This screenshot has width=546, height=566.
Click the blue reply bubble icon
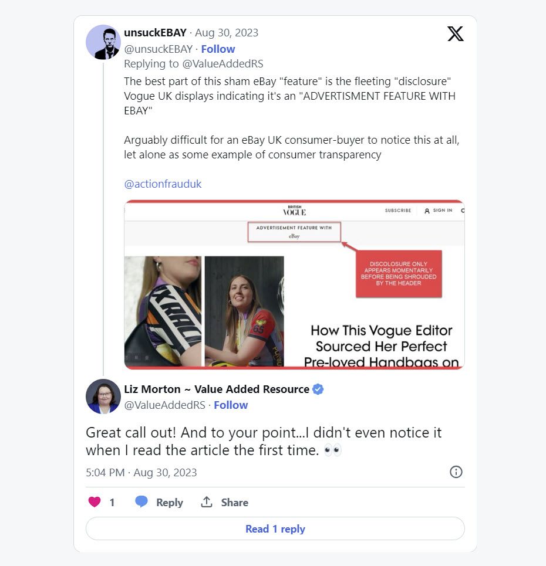click(141, 501)
